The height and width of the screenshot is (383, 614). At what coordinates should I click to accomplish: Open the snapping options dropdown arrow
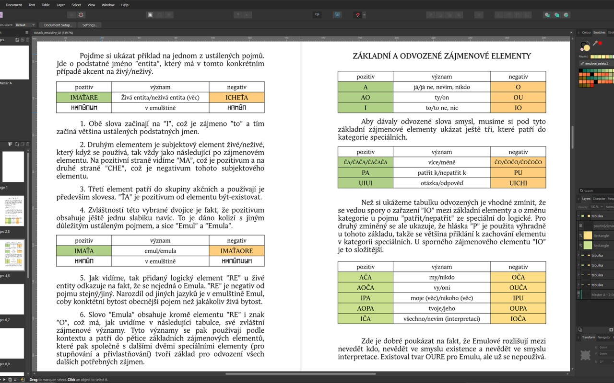click(x=364, y=15)
